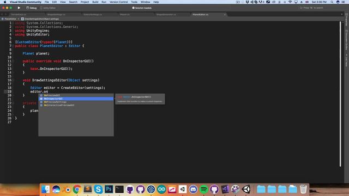Click the Run play button in toolbar
349x196 pixels.
tap(19, 8)
